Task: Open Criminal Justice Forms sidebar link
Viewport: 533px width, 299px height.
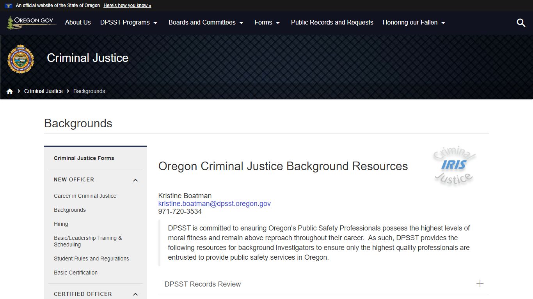Action: click(x=84, y=158)
